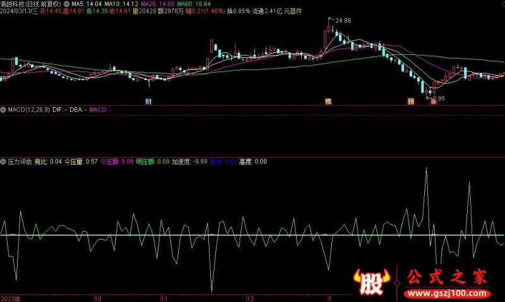
Task: Click the 精 event marker below chart
Action: tap(328, 101)
